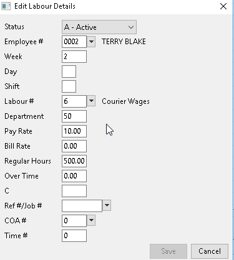This screenshot has width=234, height=260.
Task: Focus the Regular Hours field showing 500.00
Action: tap(74, 161)
